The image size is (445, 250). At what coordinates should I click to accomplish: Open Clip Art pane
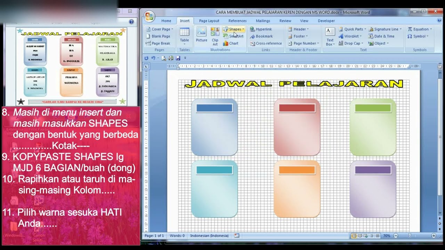click(215, 36)
